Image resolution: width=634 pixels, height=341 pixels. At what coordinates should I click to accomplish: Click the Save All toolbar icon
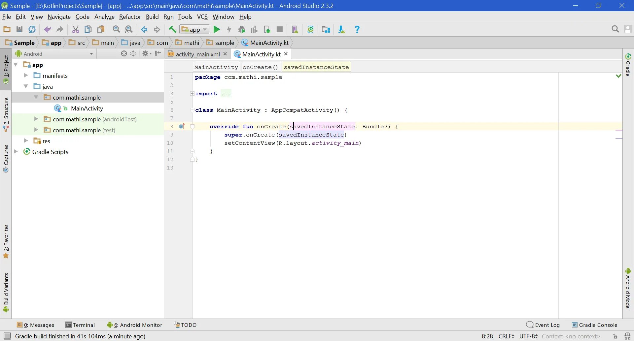19,30
